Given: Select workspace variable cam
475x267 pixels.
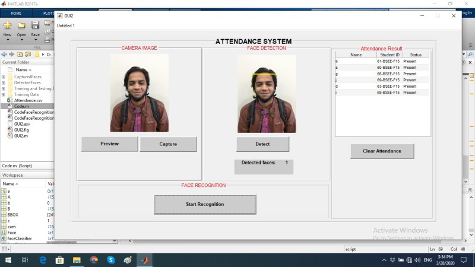Looking at the screenshot, I should 11,227.
